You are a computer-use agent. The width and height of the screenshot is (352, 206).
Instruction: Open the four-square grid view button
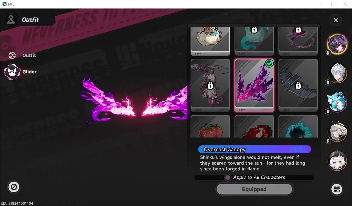click(x=337, y=189)
